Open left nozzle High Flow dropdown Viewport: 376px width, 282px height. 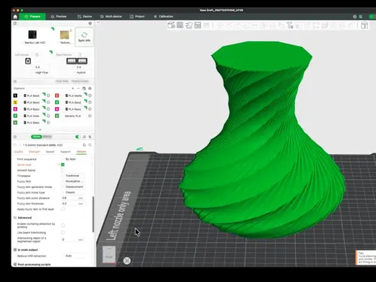point(40,72)
